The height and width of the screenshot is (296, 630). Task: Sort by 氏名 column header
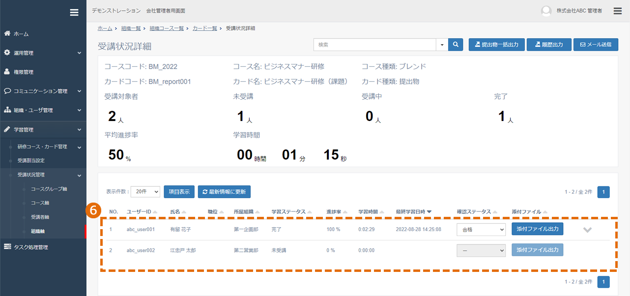[x=178, y=212]
